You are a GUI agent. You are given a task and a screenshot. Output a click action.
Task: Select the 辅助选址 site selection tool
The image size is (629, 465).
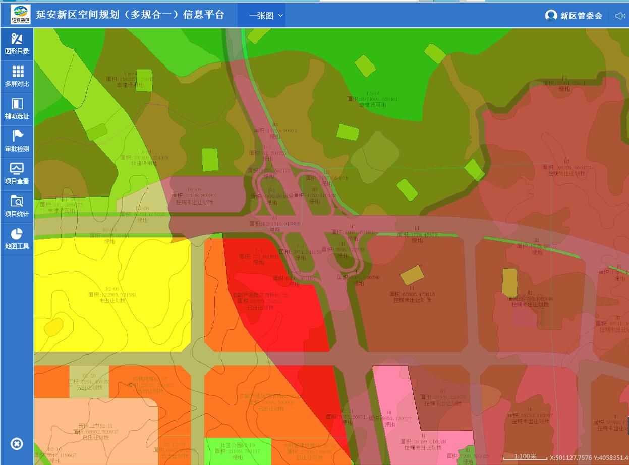(17, 109)
